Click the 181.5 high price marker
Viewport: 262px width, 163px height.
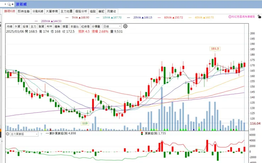[215, 49]
